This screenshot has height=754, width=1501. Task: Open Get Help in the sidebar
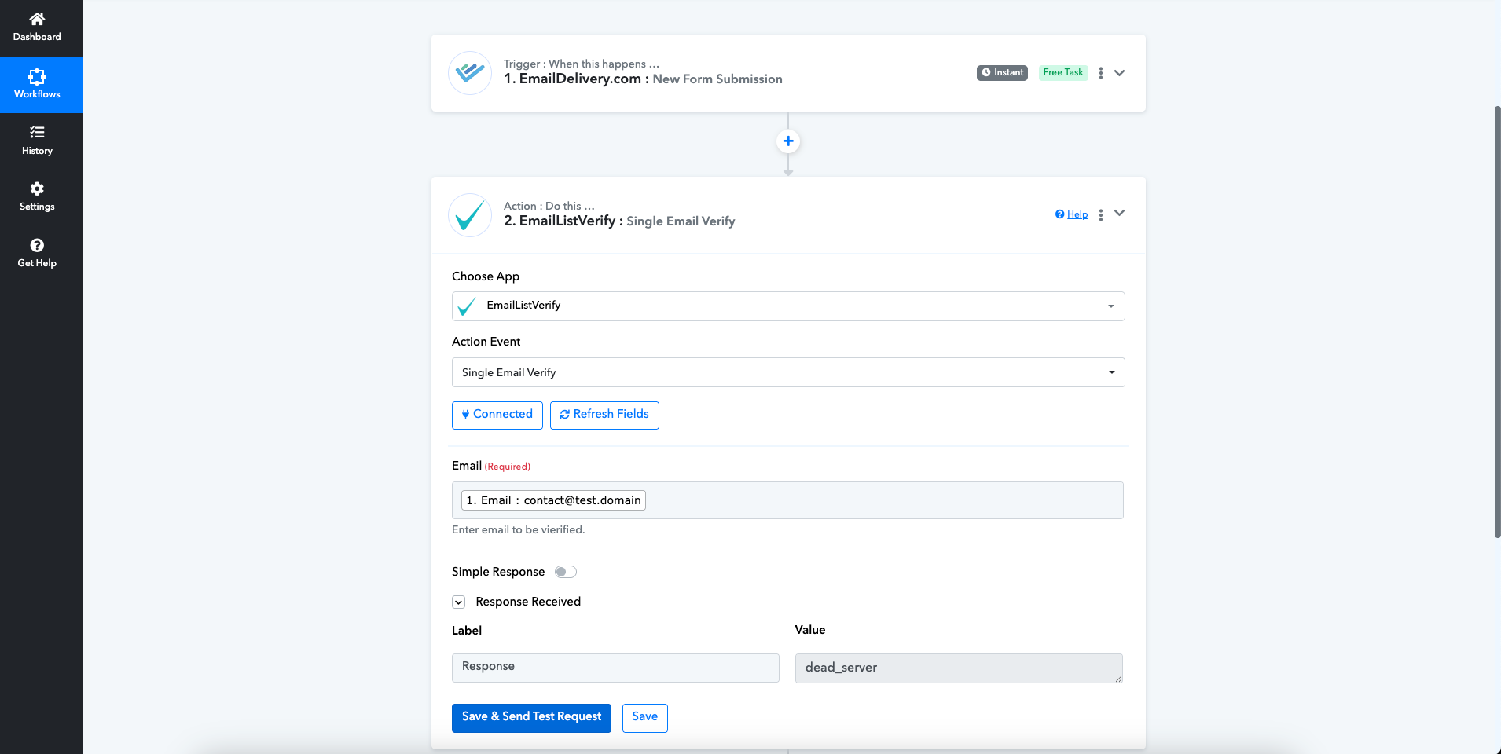37,253
